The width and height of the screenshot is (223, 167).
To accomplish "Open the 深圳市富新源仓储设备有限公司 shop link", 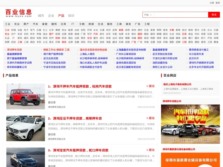I will tap(179, 149).
